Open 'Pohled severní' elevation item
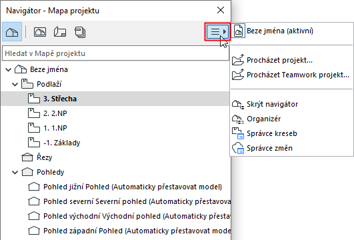The image size is (354, 240). pos(115,201)
